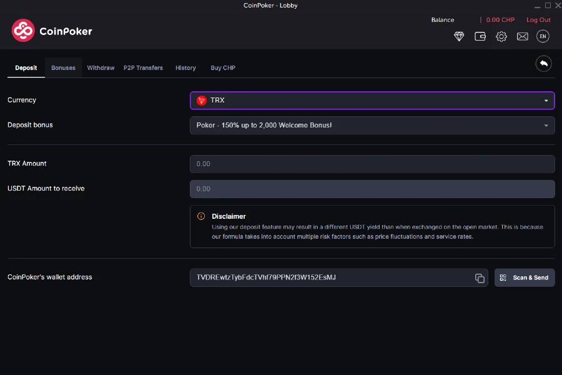Open the Buy CHP tab
The image size is (562, 375).
click(223, 67)
